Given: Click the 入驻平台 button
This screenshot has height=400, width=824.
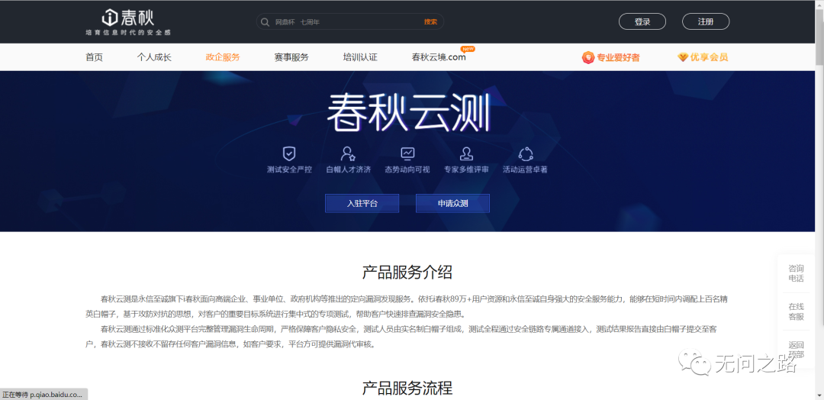Looking at the screenshot, I should (362, 203).
